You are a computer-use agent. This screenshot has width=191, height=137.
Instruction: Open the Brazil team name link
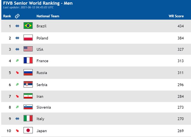pyautogui.click(x=41, y=26)
